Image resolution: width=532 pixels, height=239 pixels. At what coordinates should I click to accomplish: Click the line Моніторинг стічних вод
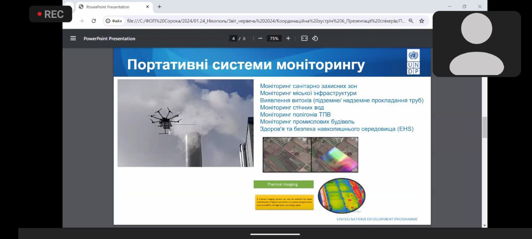[292, 107]
